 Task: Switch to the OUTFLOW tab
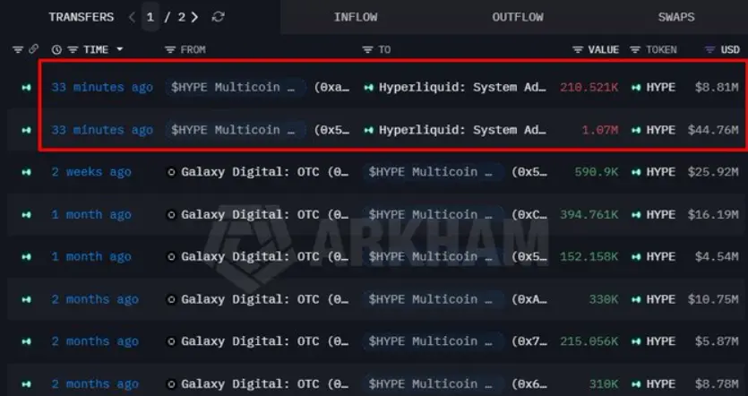518,17
